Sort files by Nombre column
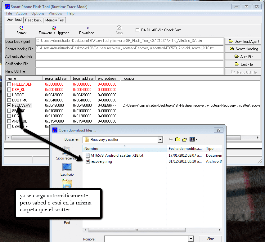The height and width of the screenshot is (242, 265). (124, 149)
